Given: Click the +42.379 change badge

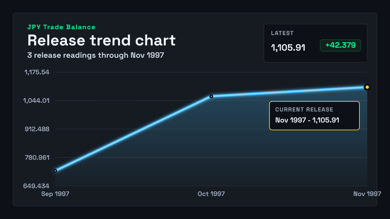Looking at the screenshot, I should (x=340, y=45).
